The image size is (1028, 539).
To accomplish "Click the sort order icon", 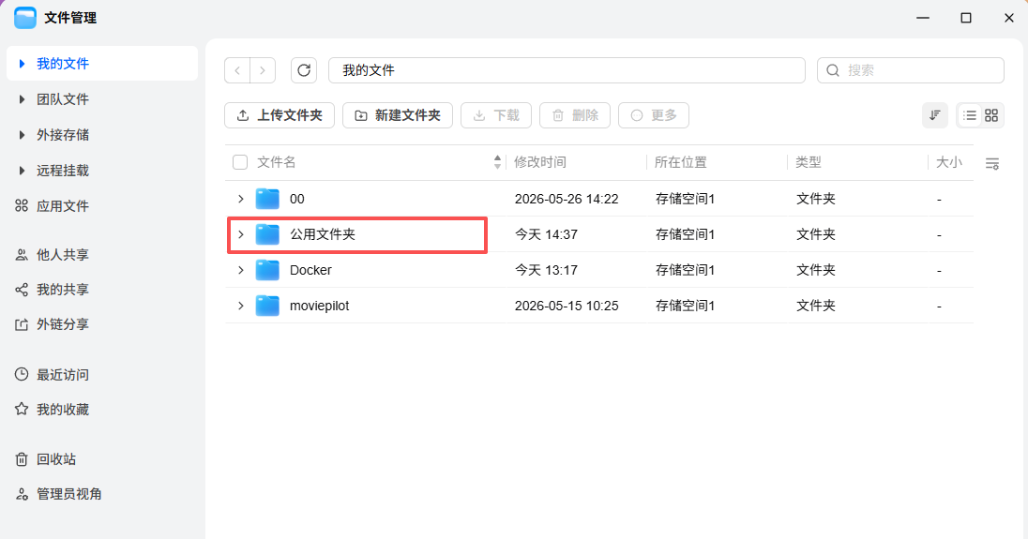I will (935, 115).
